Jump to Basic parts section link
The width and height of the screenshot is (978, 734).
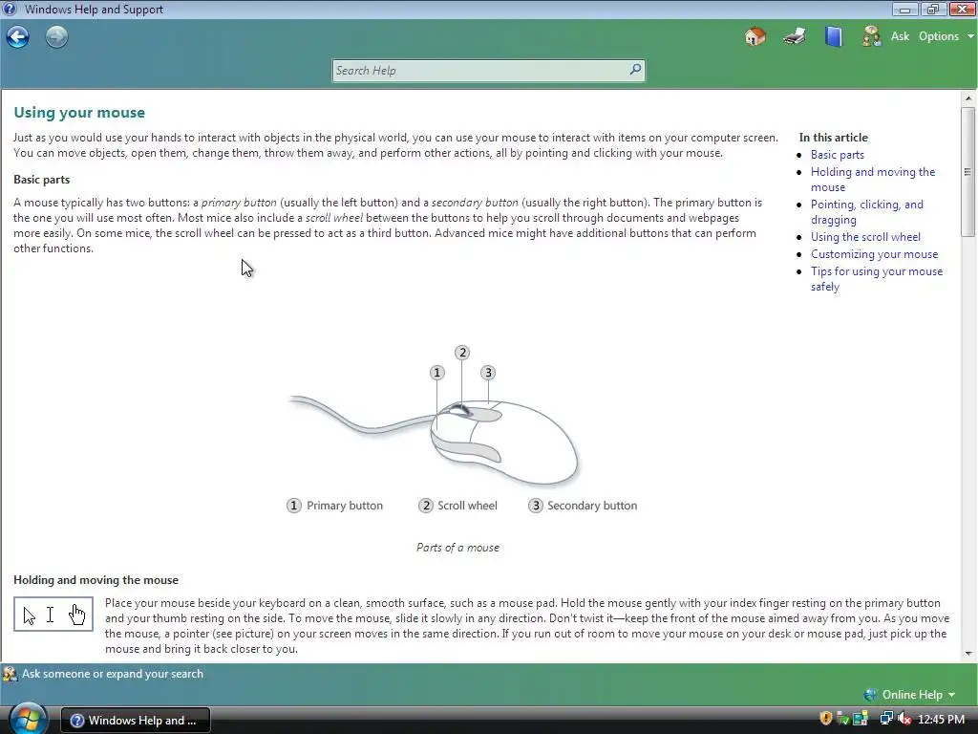(837, 155)
